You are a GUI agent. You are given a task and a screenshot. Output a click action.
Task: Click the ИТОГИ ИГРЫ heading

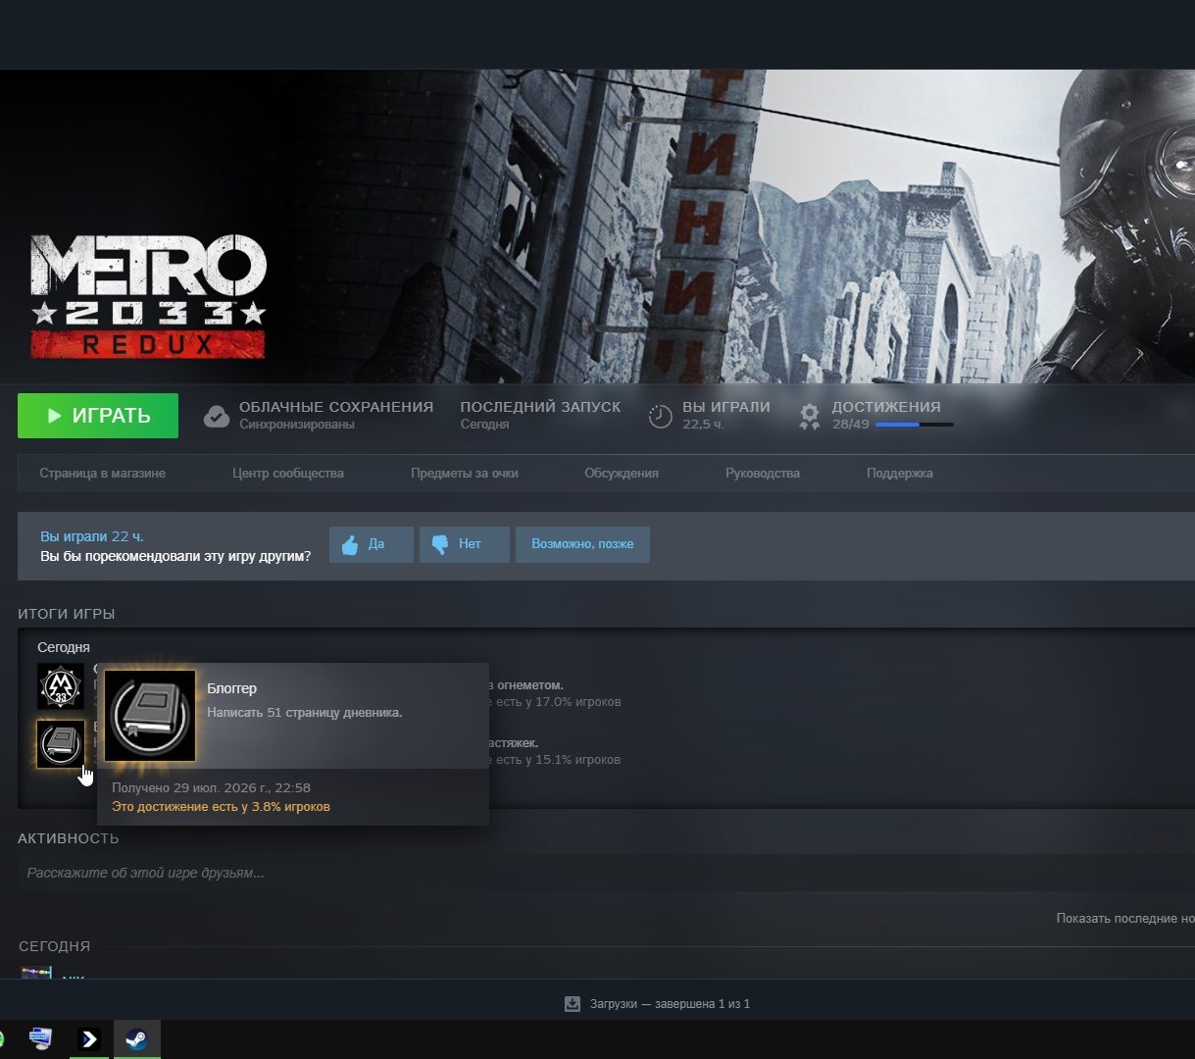(67, 614)
